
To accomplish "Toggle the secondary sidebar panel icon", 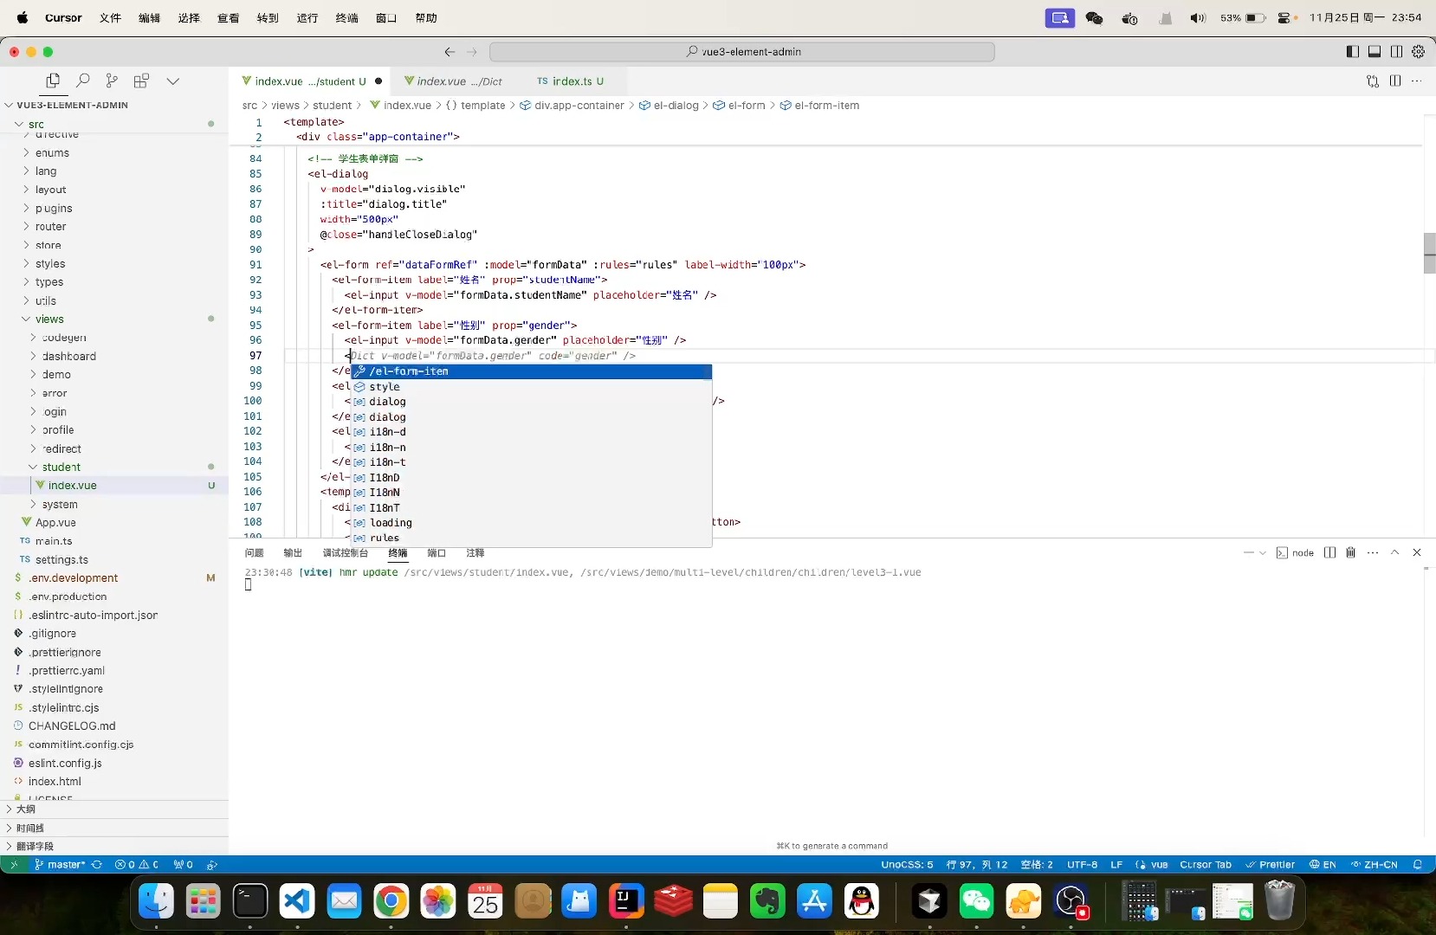I will [x=1398, y=51].
